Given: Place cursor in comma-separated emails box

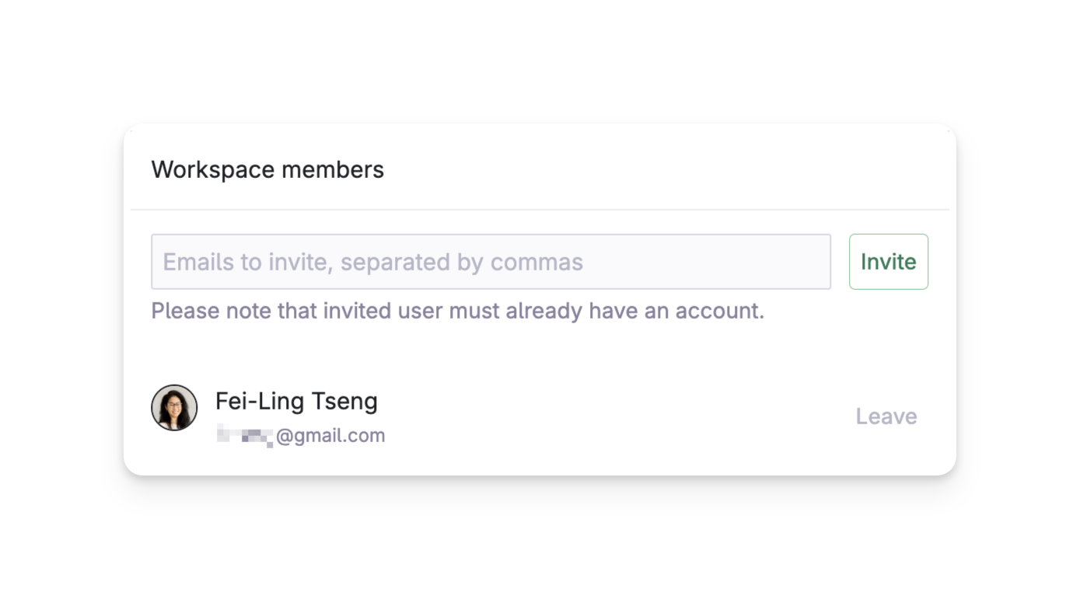Looking at the screenshot, I should 491,262.
